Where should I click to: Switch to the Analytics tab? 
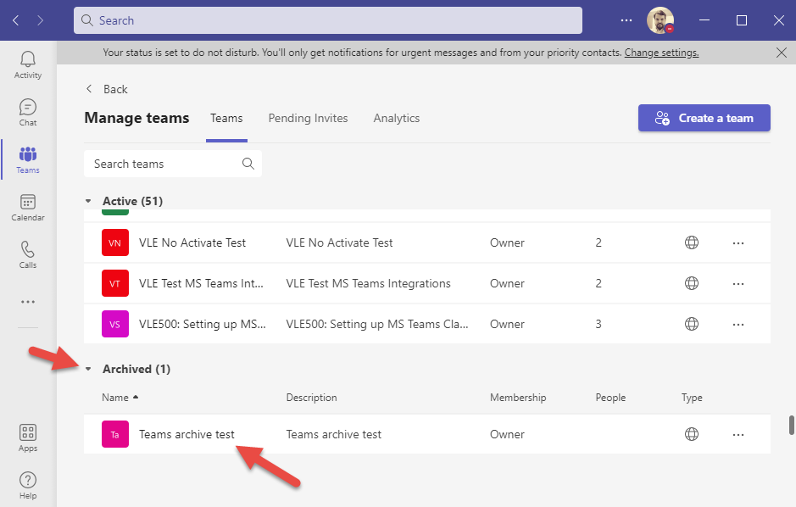pyautogui.click(x=397, y=118)
